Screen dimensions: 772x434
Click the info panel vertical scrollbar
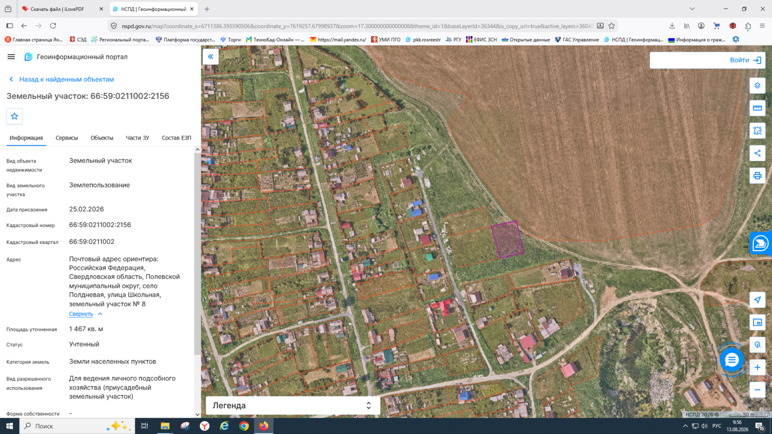click(198, 254)
